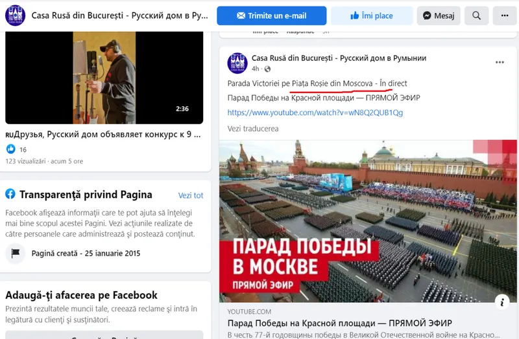This screenshot has width=519, height=339.
Task: Open the link title Парад Победы на Красной площади
Action: 339,323
